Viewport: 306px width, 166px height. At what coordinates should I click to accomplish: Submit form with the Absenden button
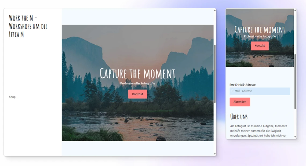[240, 102]
